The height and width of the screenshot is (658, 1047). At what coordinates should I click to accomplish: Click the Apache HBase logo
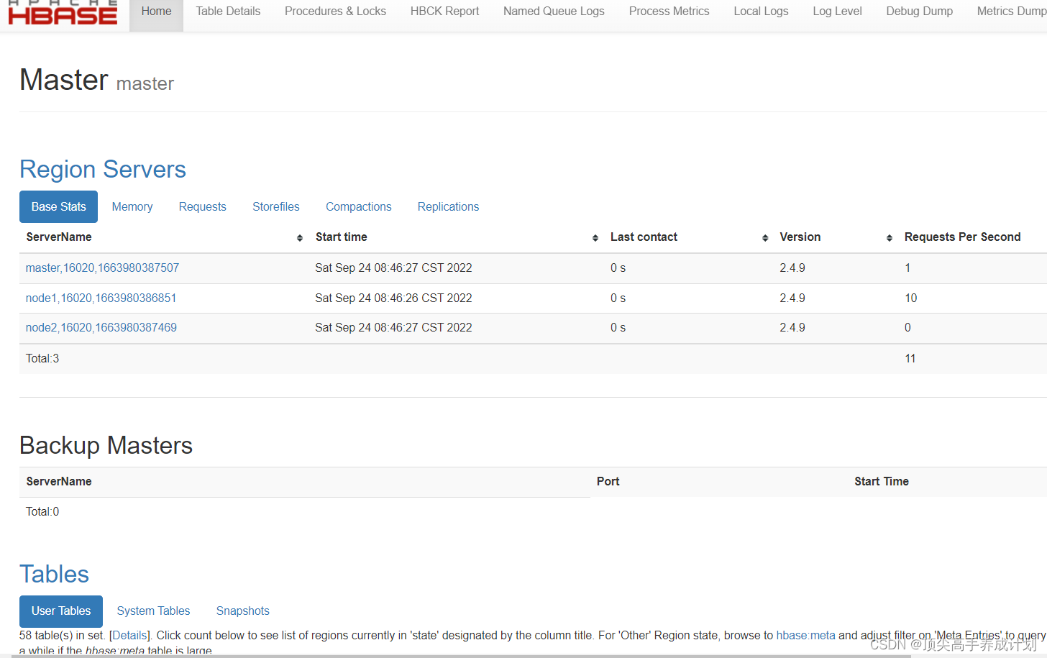tap(63, 13)
